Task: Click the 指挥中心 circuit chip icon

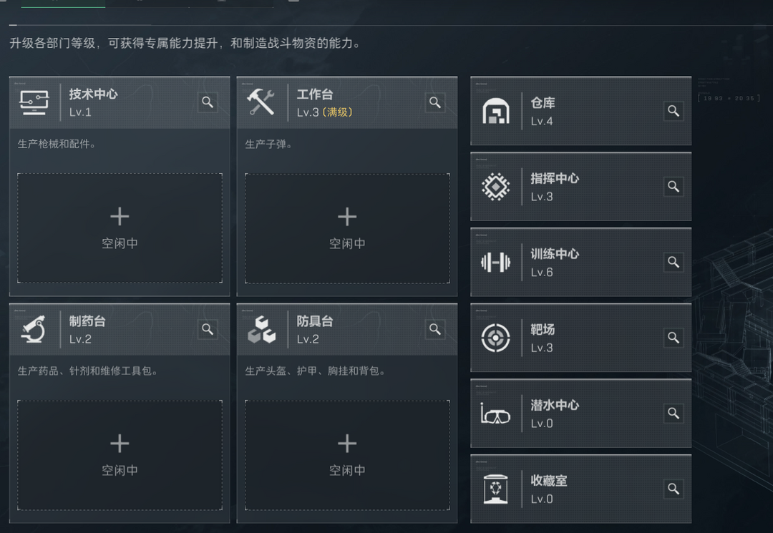Action: [497, 187]
